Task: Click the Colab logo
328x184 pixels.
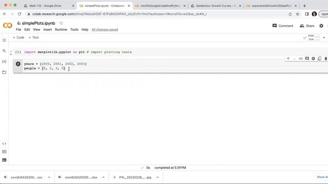Action: [x=8, y=26]
